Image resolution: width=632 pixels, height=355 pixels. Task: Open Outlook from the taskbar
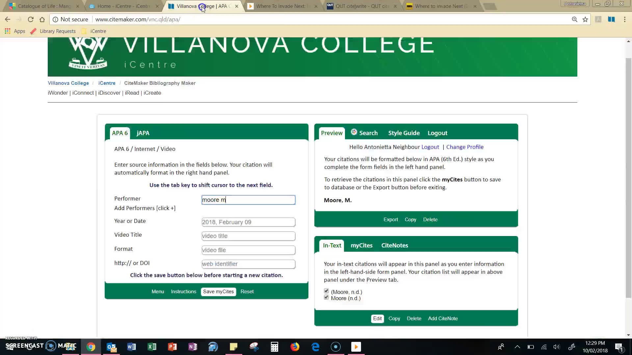click(111, 347)
